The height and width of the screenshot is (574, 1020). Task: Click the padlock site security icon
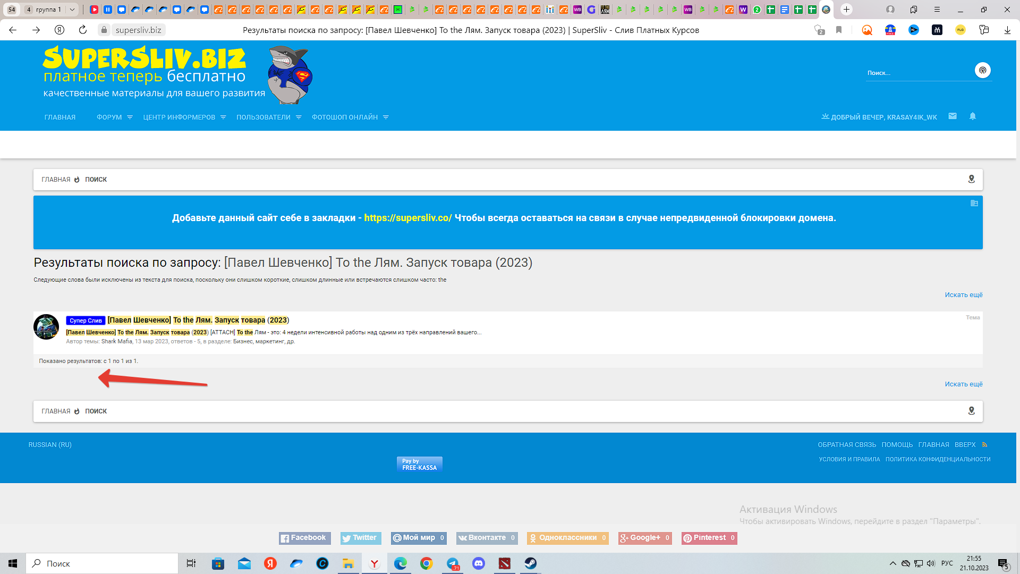click(x=105, y=30)
